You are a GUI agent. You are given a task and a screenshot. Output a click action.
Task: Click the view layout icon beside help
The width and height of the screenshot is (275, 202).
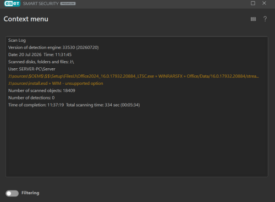[253, 19]
